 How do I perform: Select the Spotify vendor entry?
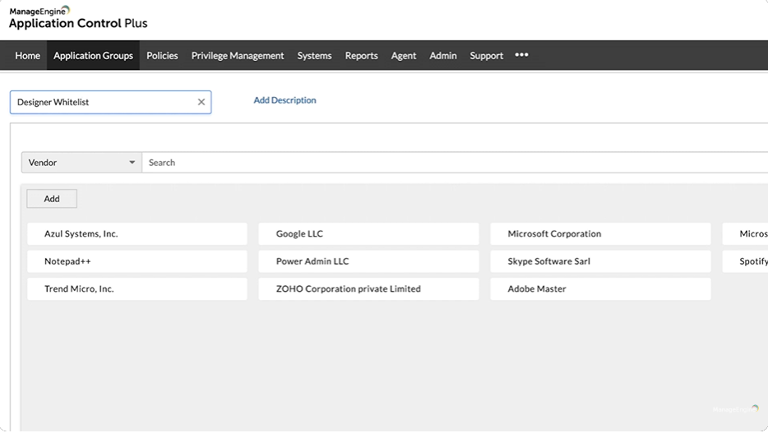(x=746, y=261)
